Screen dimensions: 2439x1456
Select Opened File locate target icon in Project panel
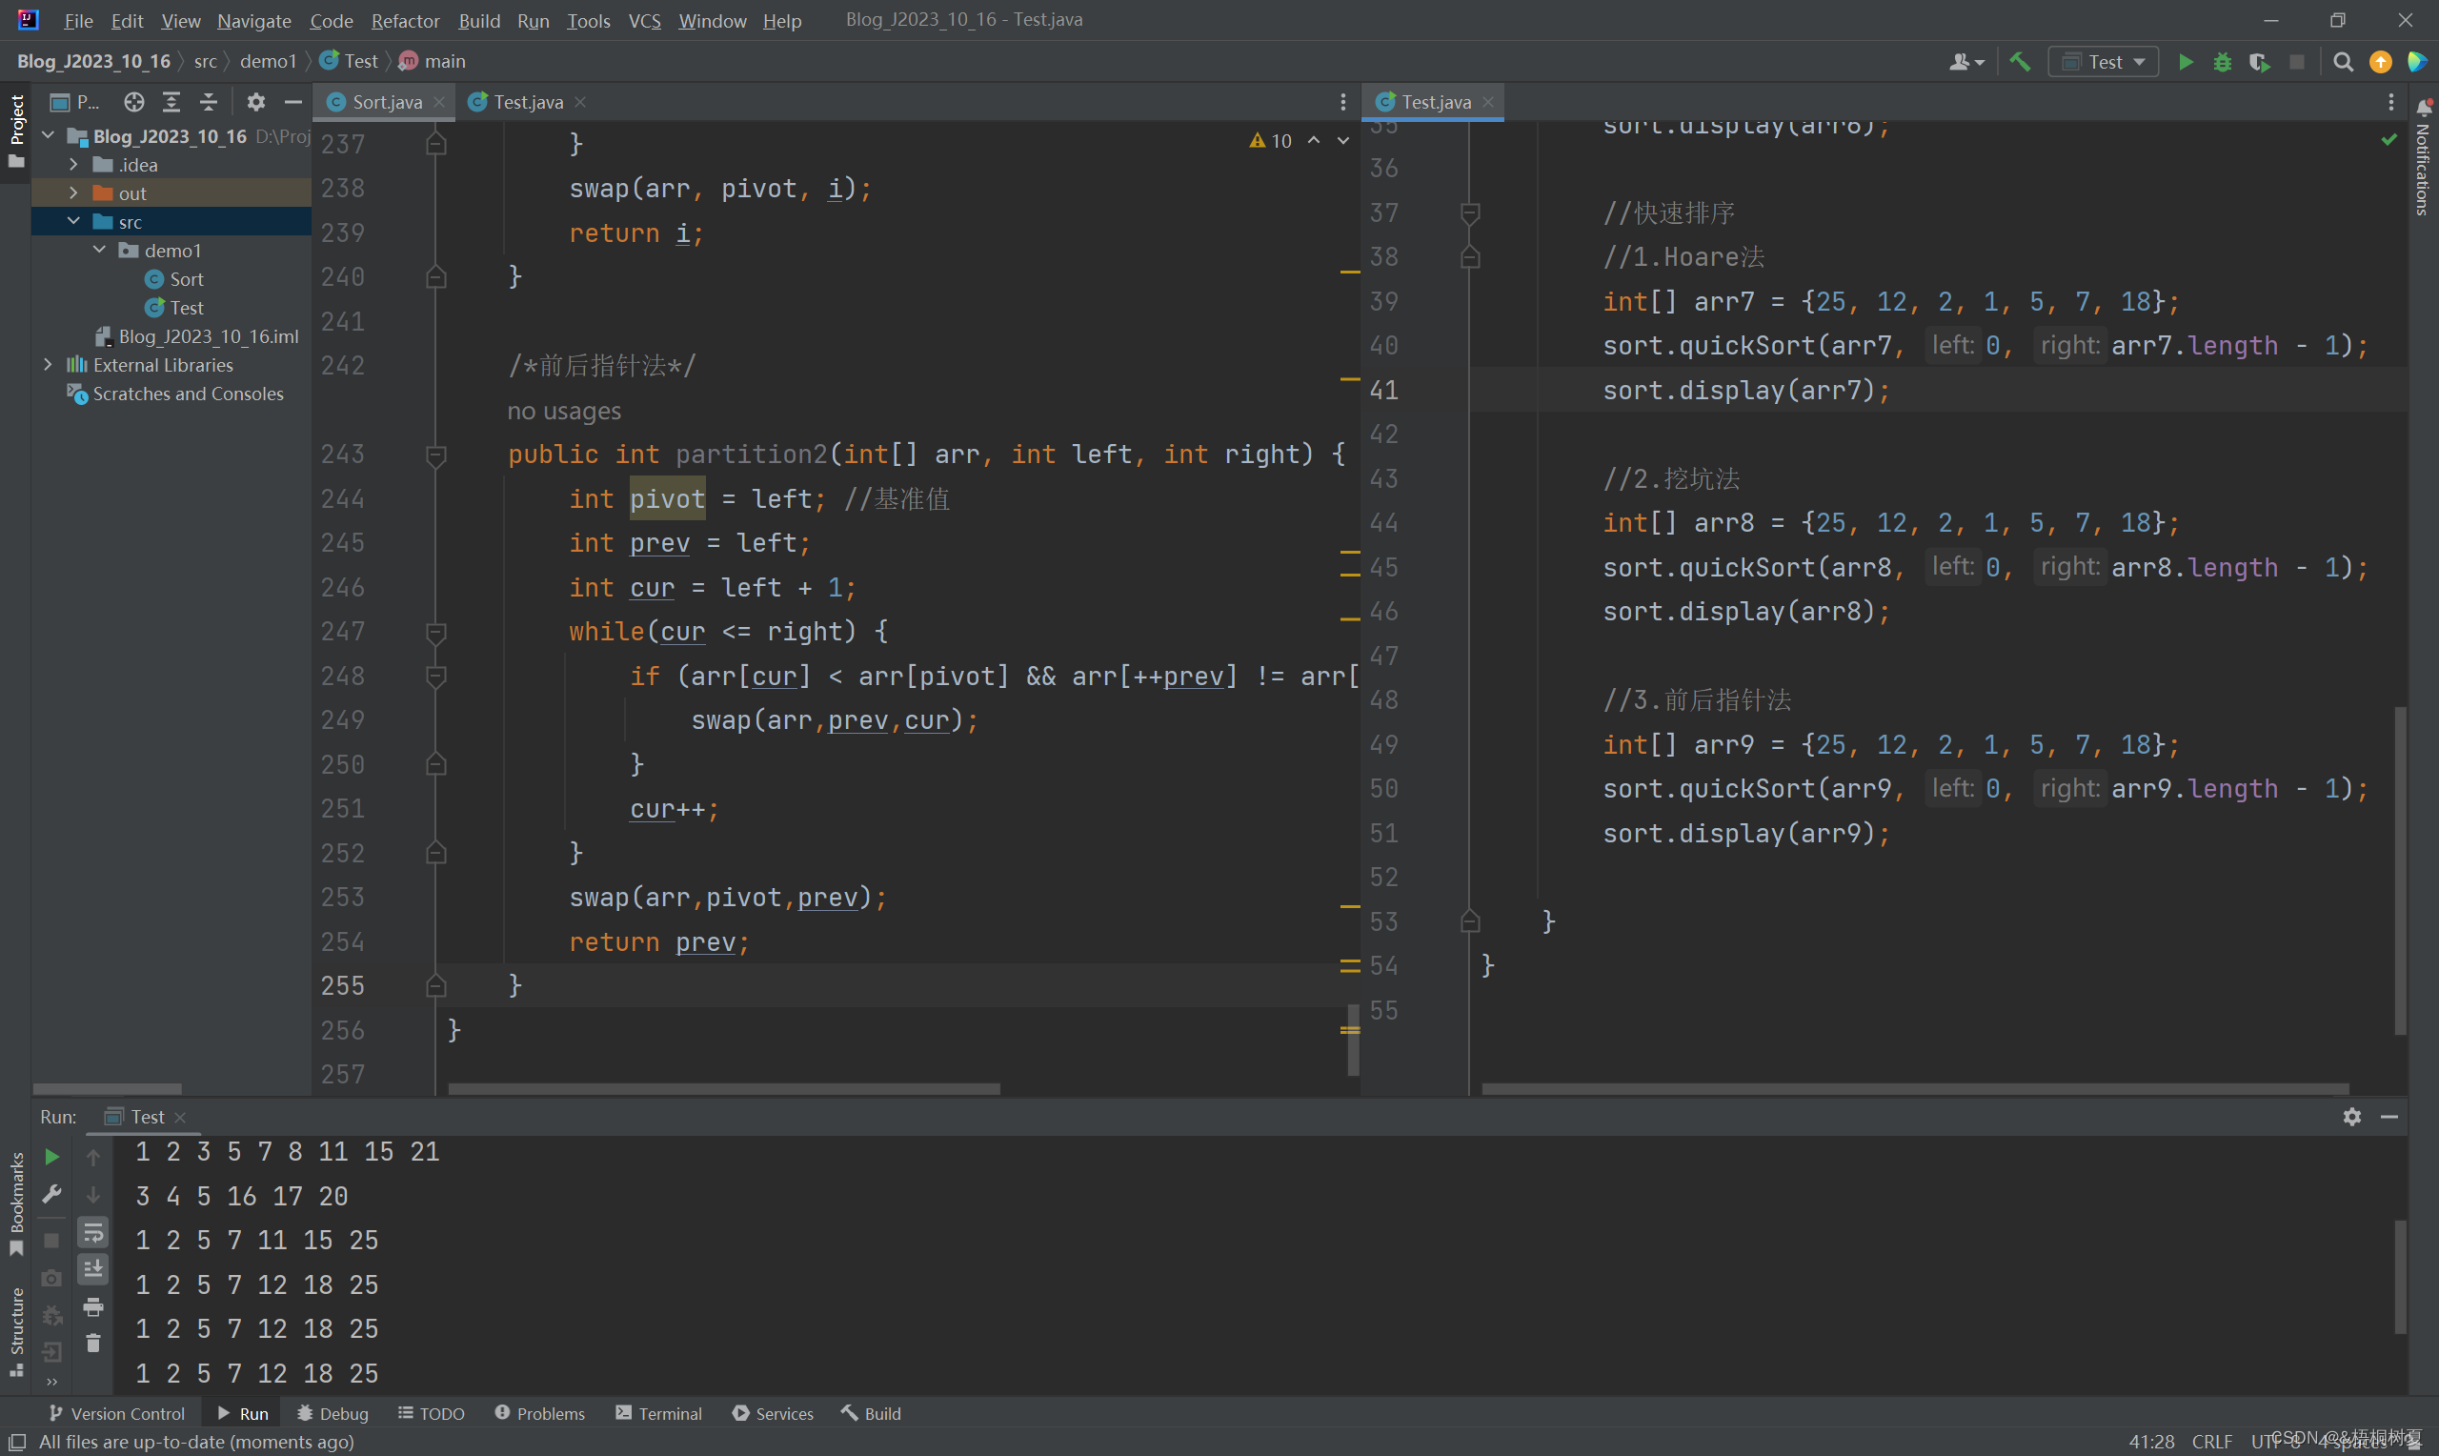(134, 102)
